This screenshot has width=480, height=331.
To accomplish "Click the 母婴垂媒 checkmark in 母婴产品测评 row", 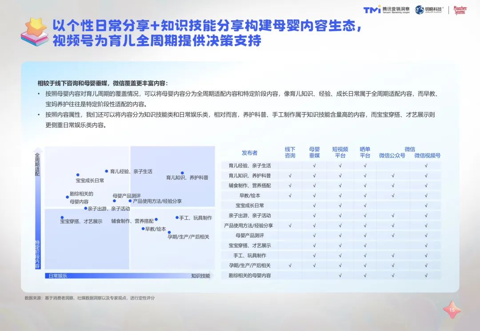I will [x=314, y=236].
